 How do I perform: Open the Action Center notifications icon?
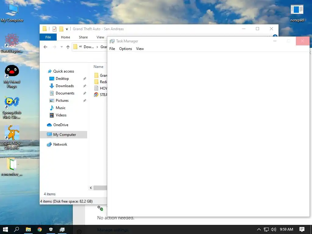pyautogui.click(x=302, y=229)
